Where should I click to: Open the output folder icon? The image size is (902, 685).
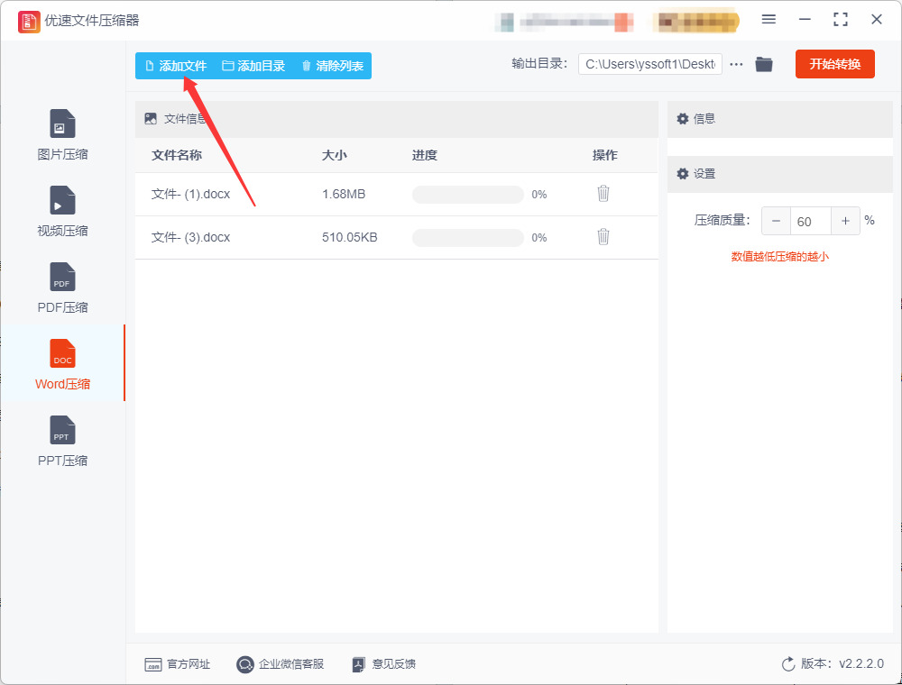tap(764, 64)
